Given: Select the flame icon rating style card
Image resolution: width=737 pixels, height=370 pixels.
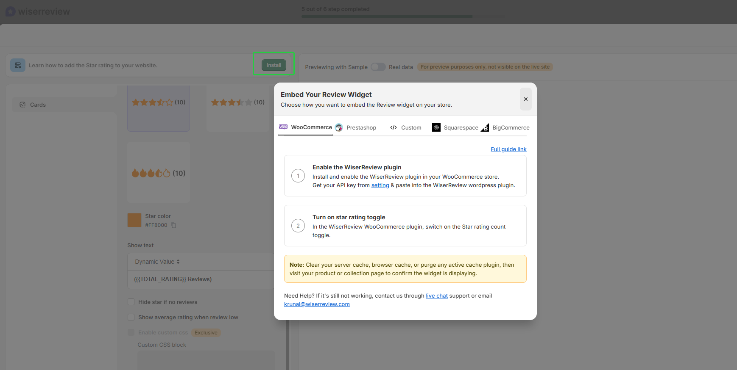Looking at the screenshot, I should tap(159, 172).
